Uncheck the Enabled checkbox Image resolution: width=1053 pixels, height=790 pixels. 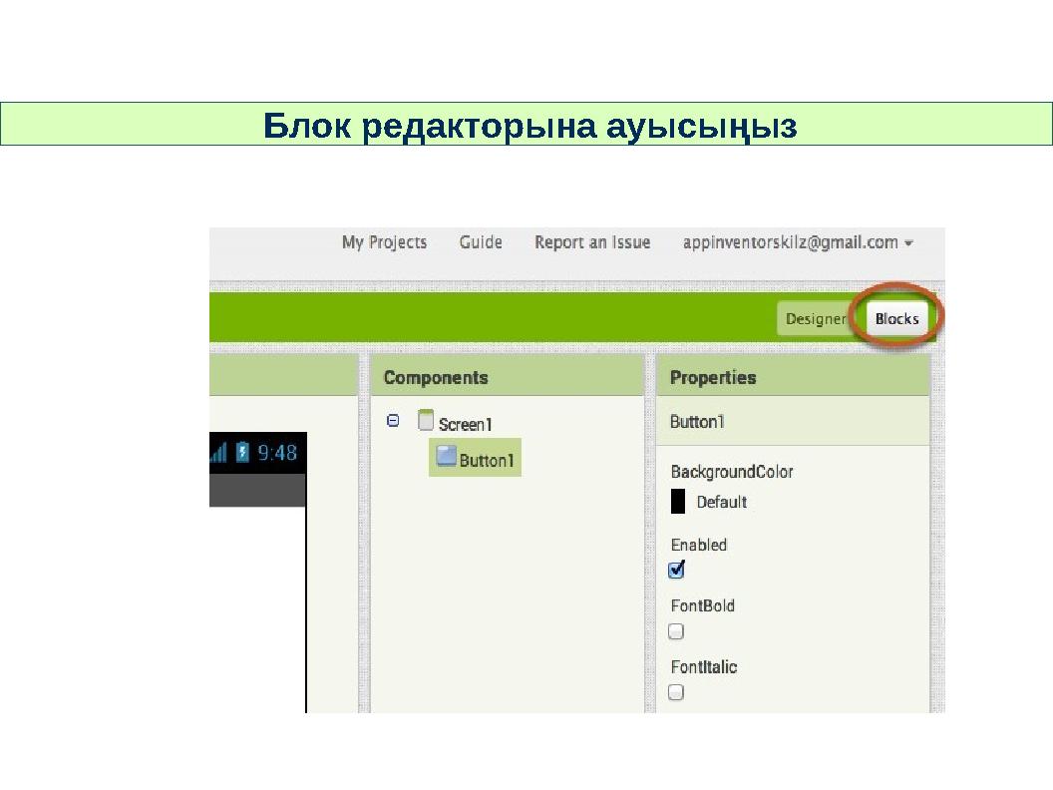pos(677,570)
